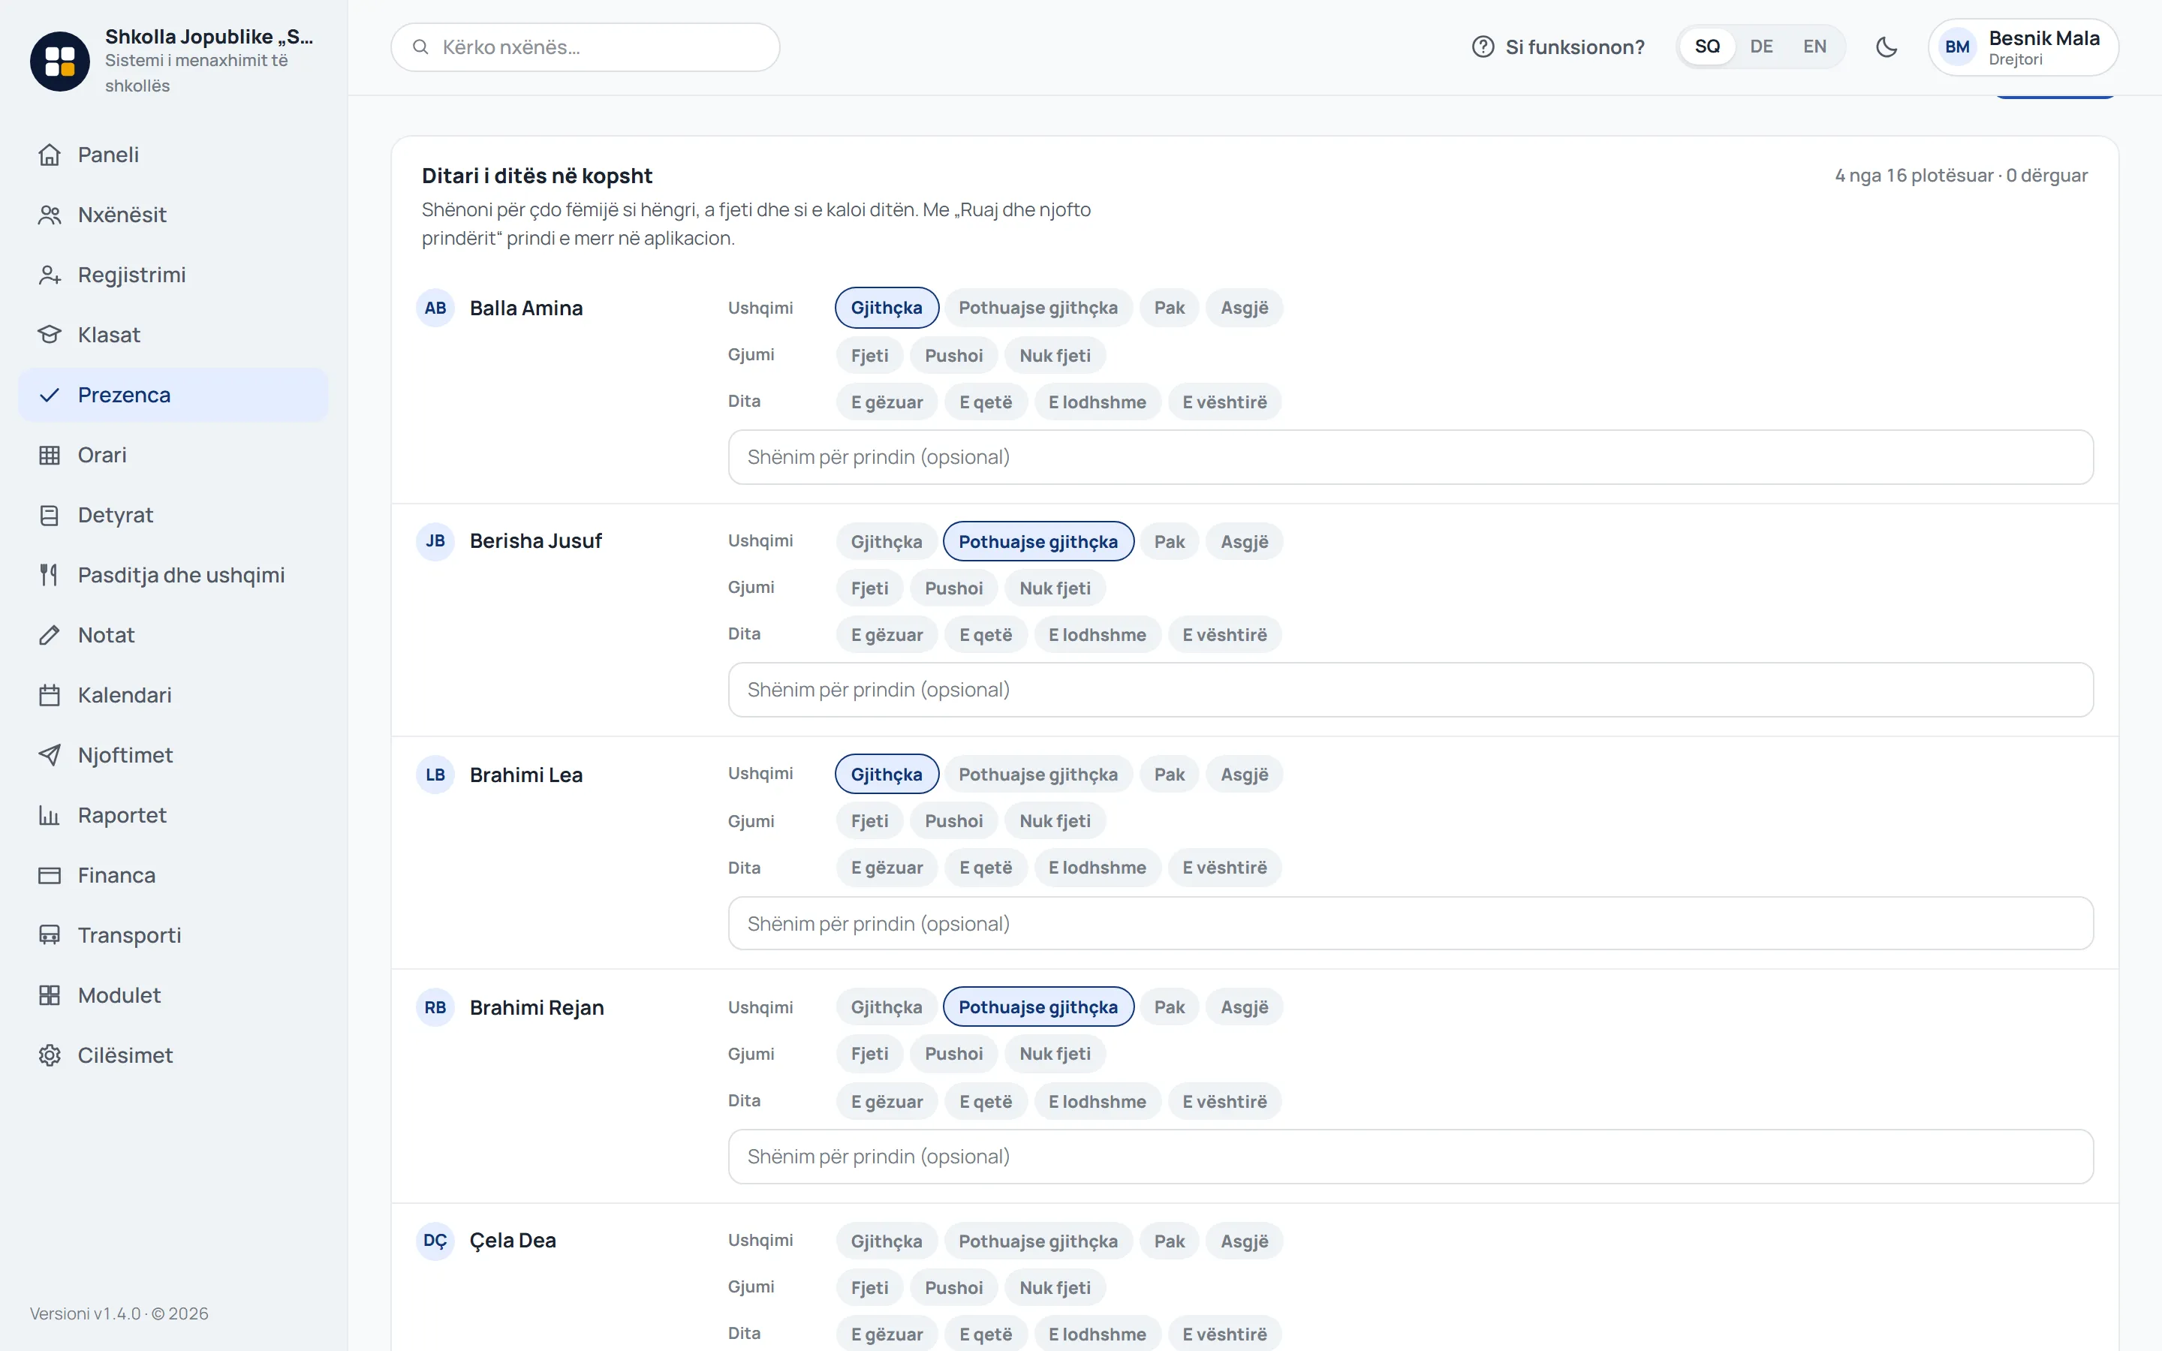The height and width of the screenshot is (1351, 2162).
Task: Click the Detyrat document icon
Action: pos(49,515)
